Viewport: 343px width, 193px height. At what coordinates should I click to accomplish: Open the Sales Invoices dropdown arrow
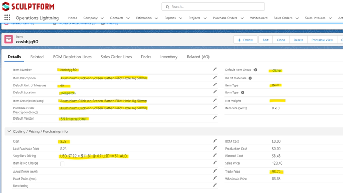(330, 18)
